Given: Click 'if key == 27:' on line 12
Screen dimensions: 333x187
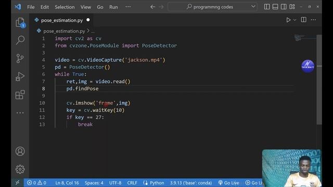Looking at the screenshot, I should tap(85, 117).
